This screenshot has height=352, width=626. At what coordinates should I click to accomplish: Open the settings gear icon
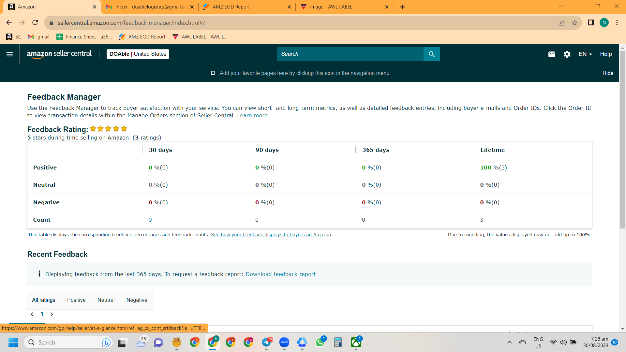coord(567,54)
